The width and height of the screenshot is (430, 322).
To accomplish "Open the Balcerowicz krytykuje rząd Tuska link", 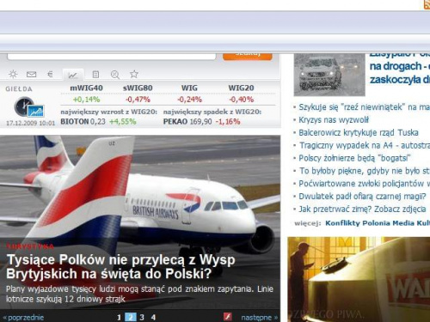I will [x=359, y=132].
